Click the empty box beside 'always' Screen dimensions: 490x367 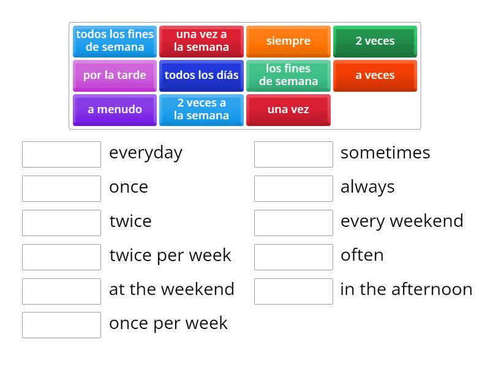pos(293,188)
